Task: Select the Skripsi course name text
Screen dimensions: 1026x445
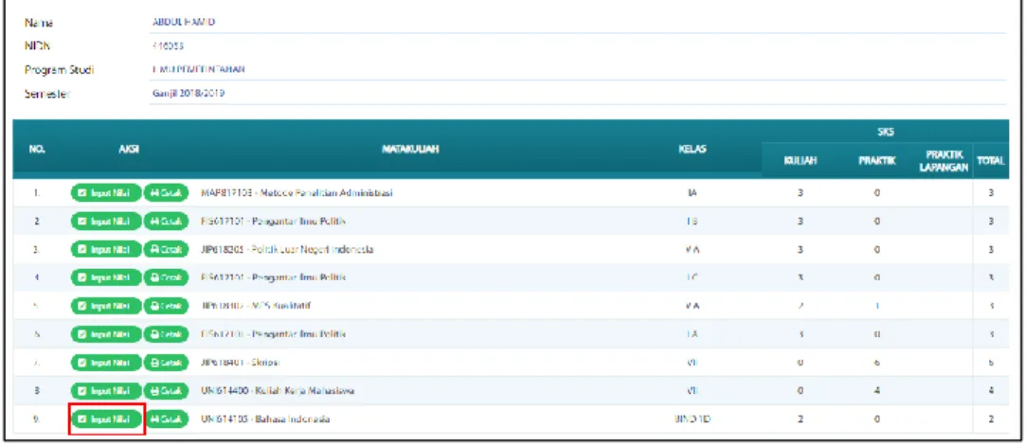Action: (241, 362)
